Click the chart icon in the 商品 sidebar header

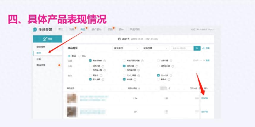(45, 39)
